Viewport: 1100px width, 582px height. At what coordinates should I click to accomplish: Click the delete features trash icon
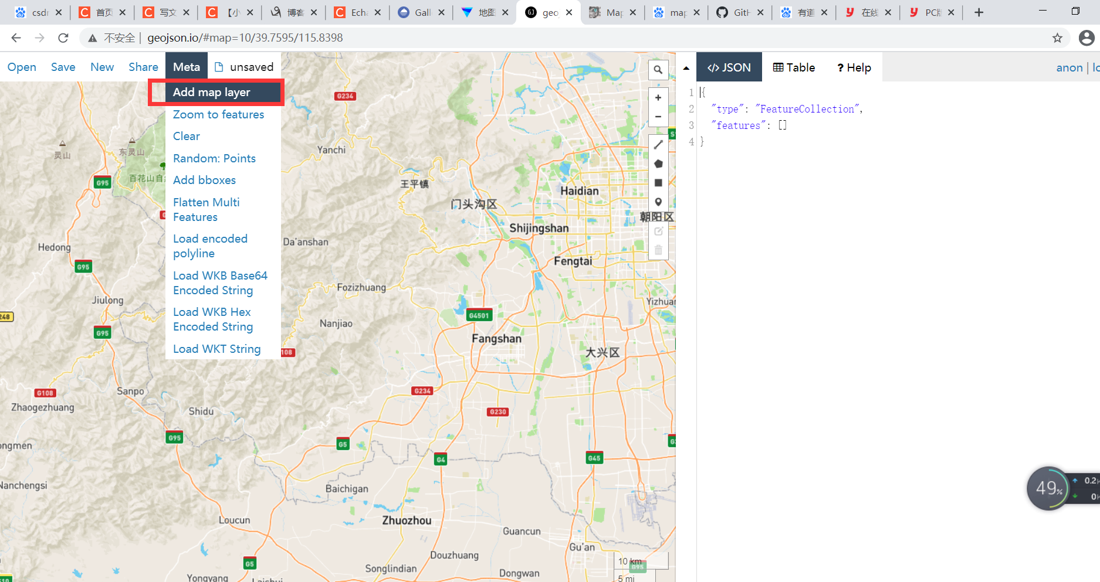[658, 250]
